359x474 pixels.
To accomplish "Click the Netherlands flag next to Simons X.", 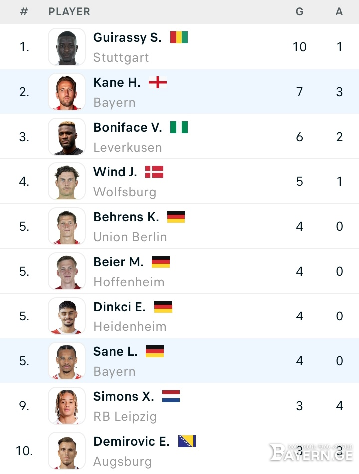I will click(171, 396).
